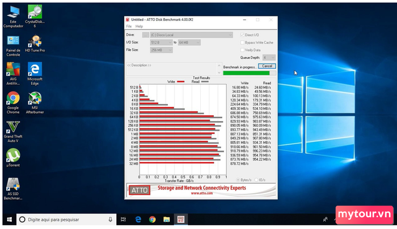Click the 24.60 MB/s read value
The width and height of the screenshot is (397, 229).
pyautogui.click(x=263, y=87)
